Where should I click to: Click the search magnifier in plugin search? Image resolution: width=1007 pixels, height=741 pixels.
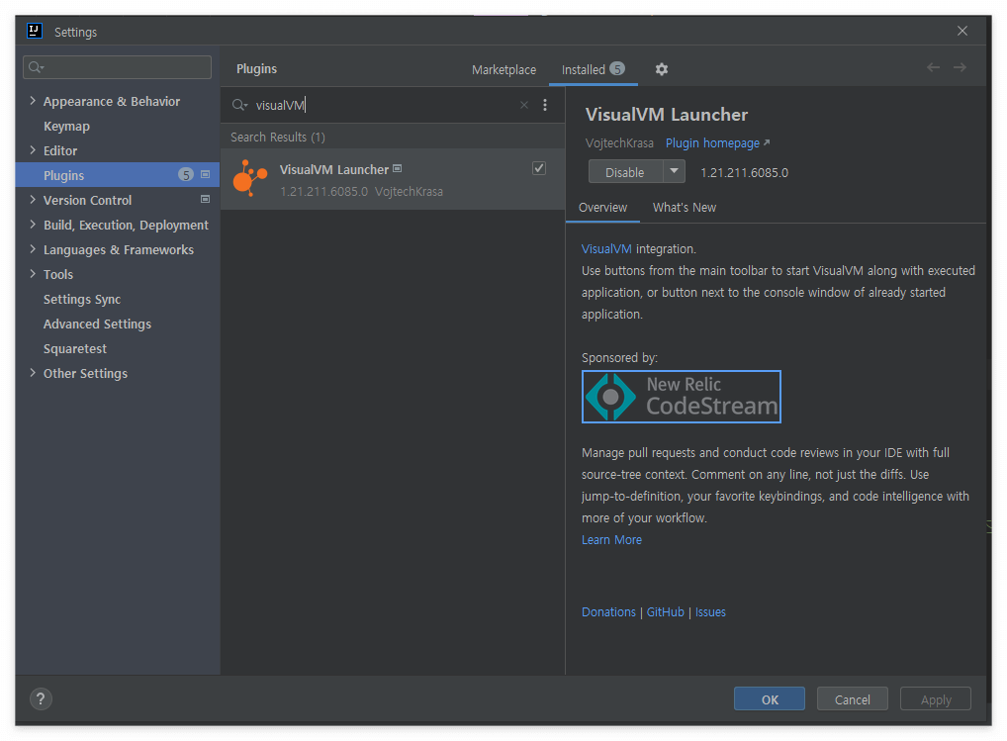tap(239, 105)
